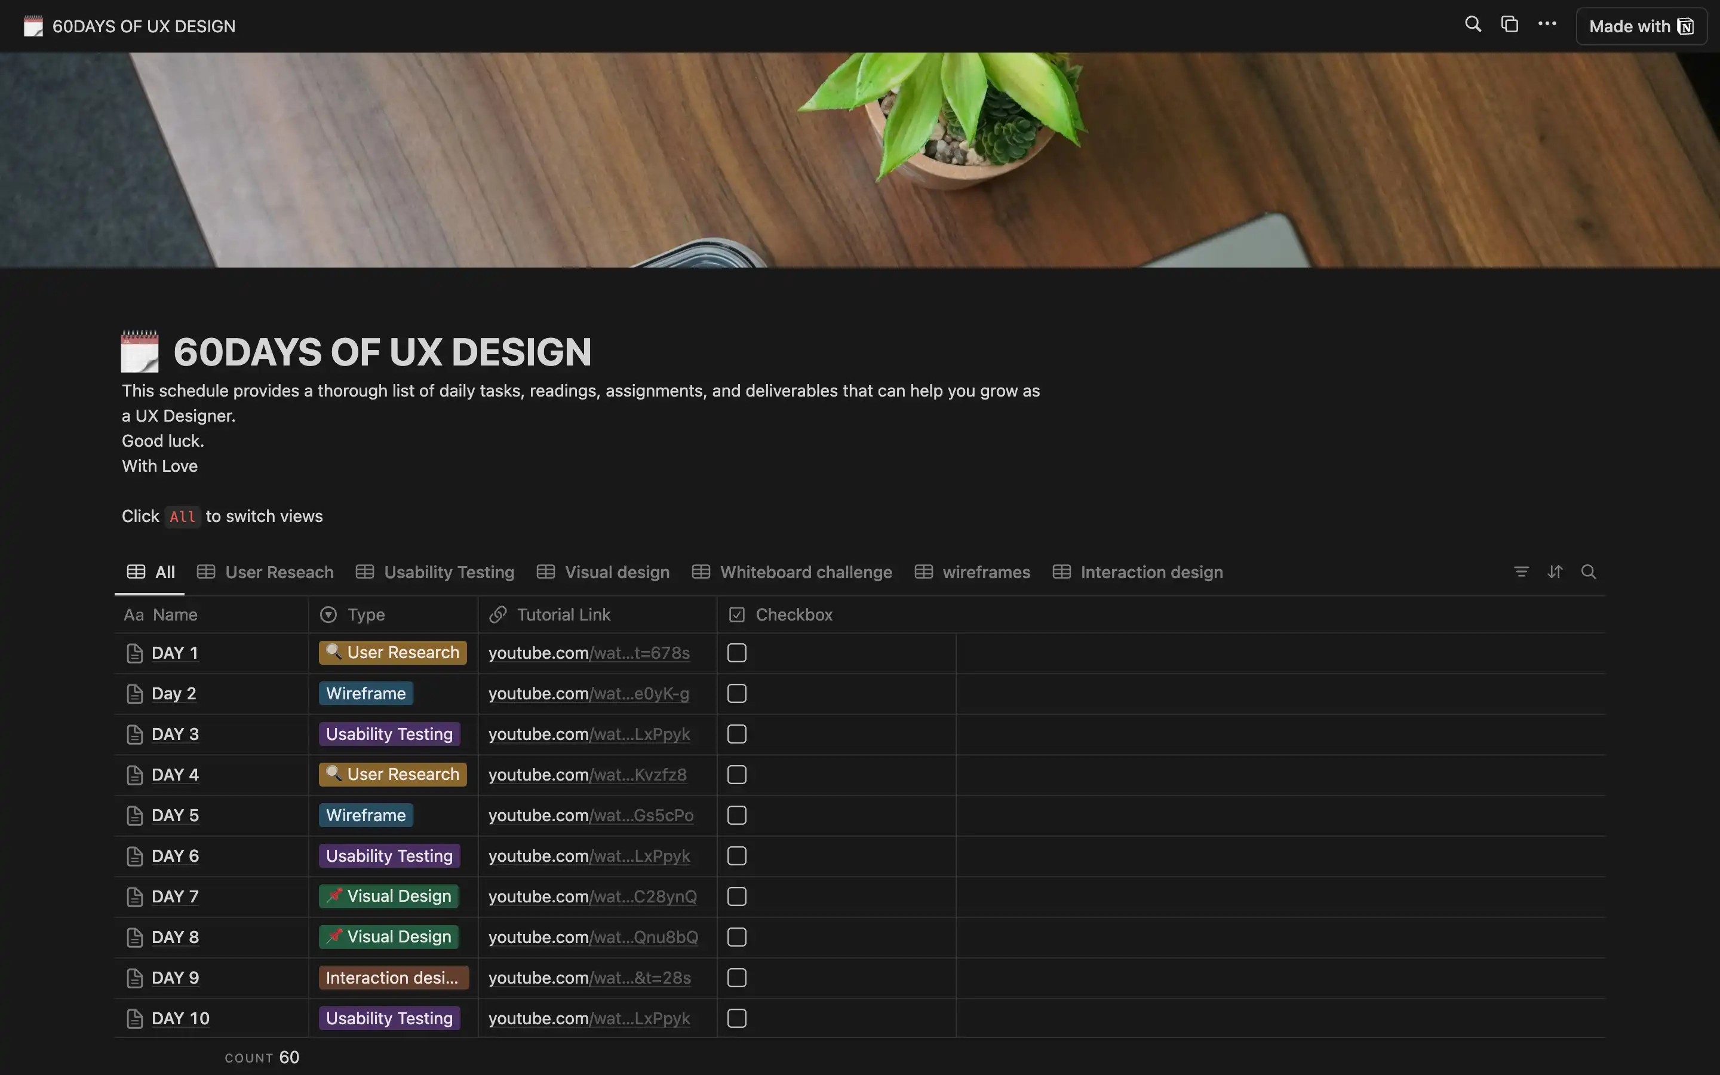Click the User Research tag in DAY 1
Screen dimensions: 1720x1075
click(392, 652)
